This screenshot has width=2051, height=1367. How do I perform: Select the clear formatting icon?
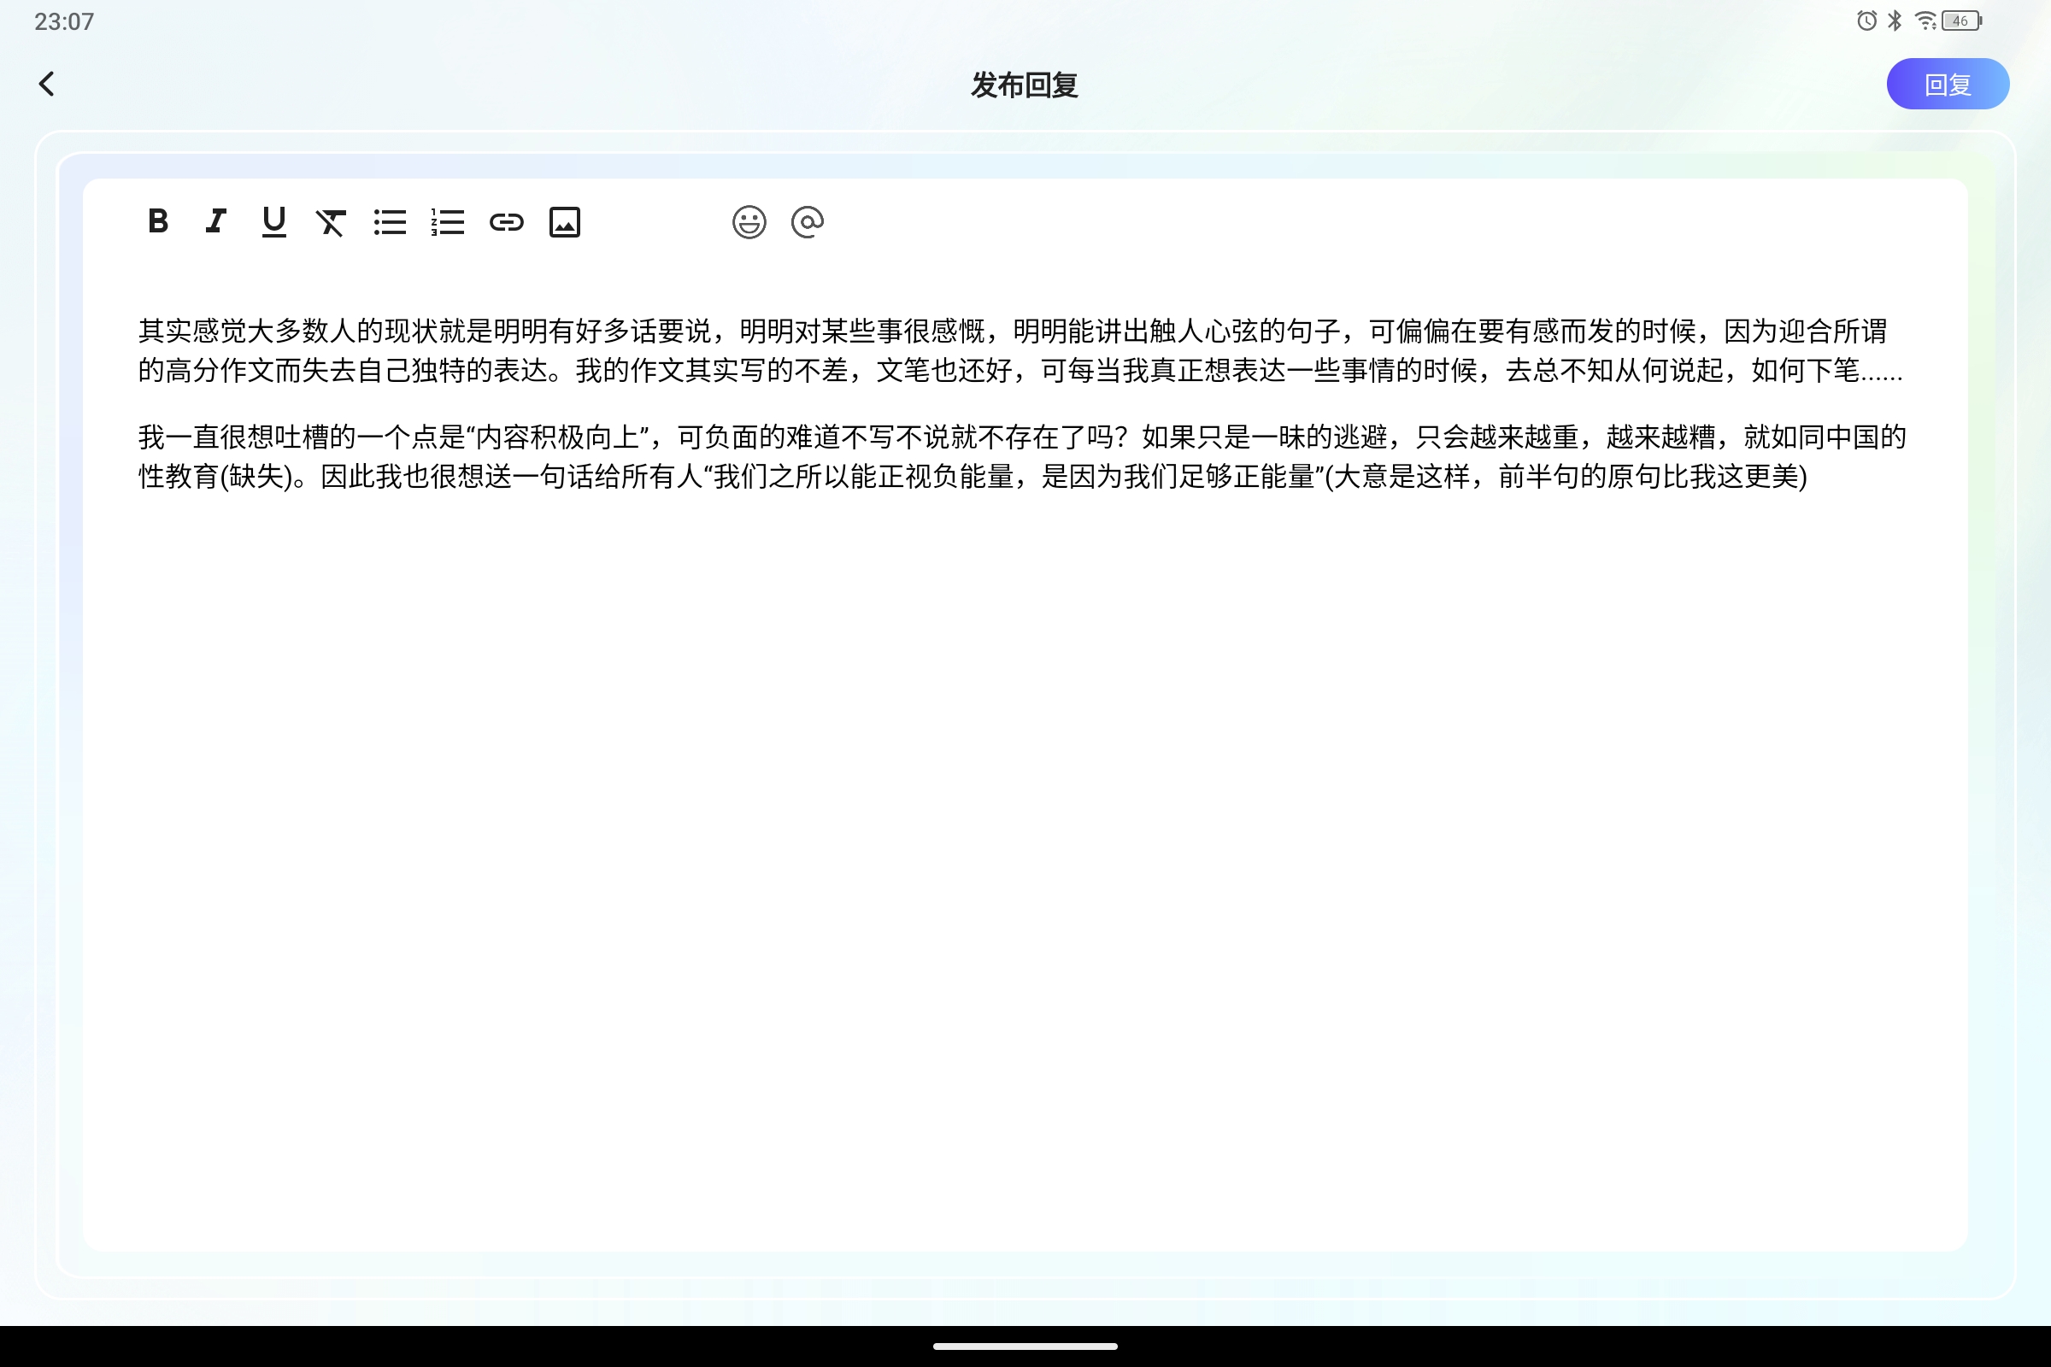pyautogui.click(x=332, y=221)
